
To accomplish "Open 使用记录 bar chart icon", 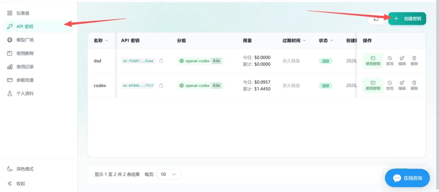I will pyautogui.click(x=10, y=67).
